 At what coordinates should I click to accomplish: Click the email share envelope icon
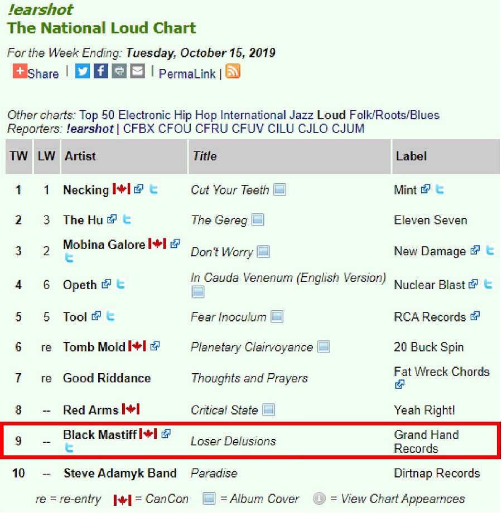click(x=137, y=71)
